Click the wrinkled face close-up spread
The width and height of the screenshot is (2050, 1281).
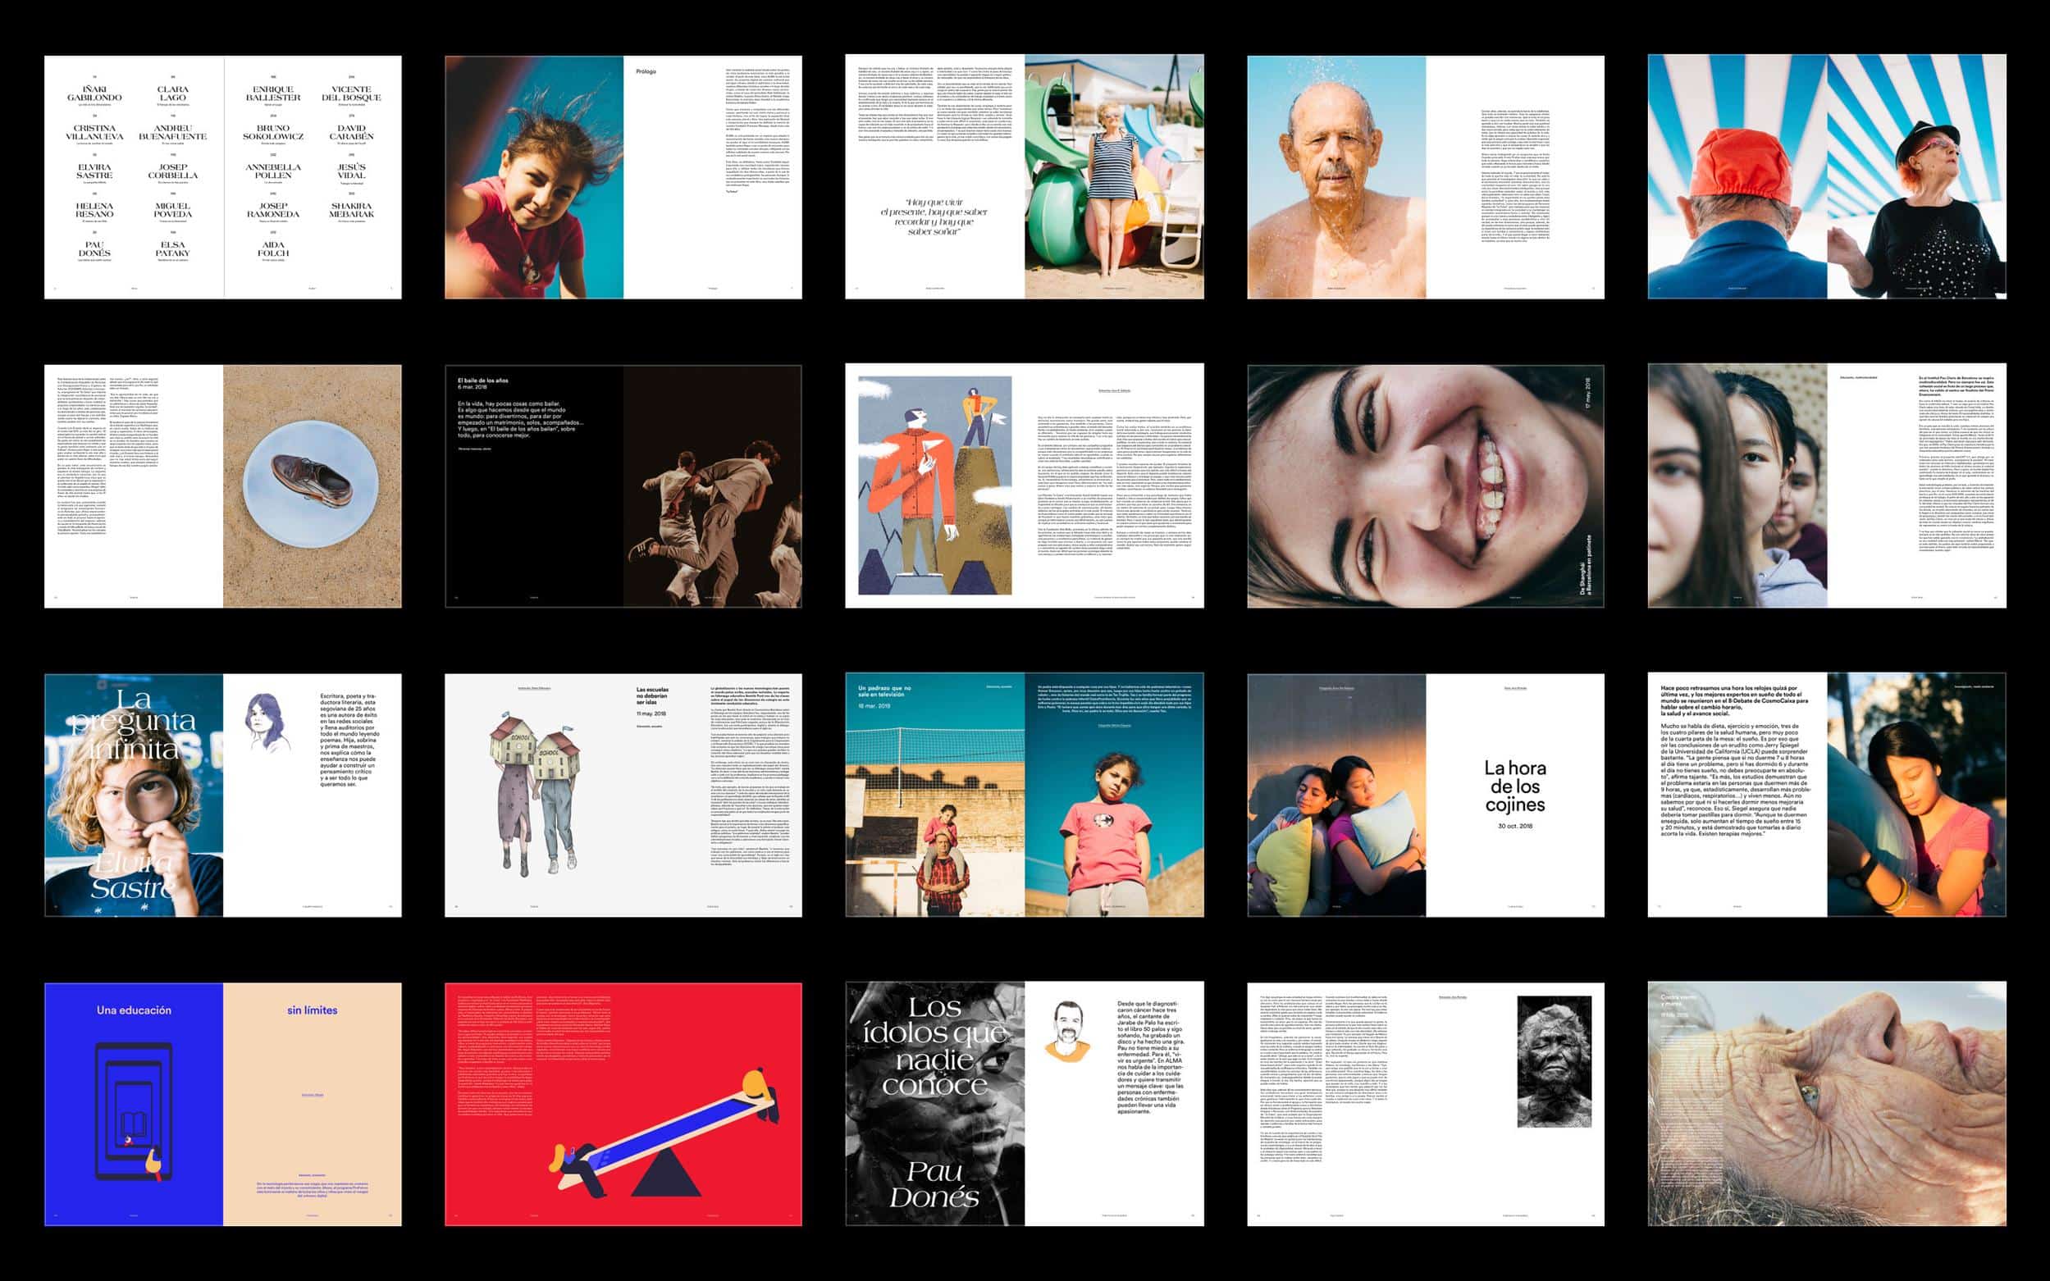[x=1826, y=1104]
